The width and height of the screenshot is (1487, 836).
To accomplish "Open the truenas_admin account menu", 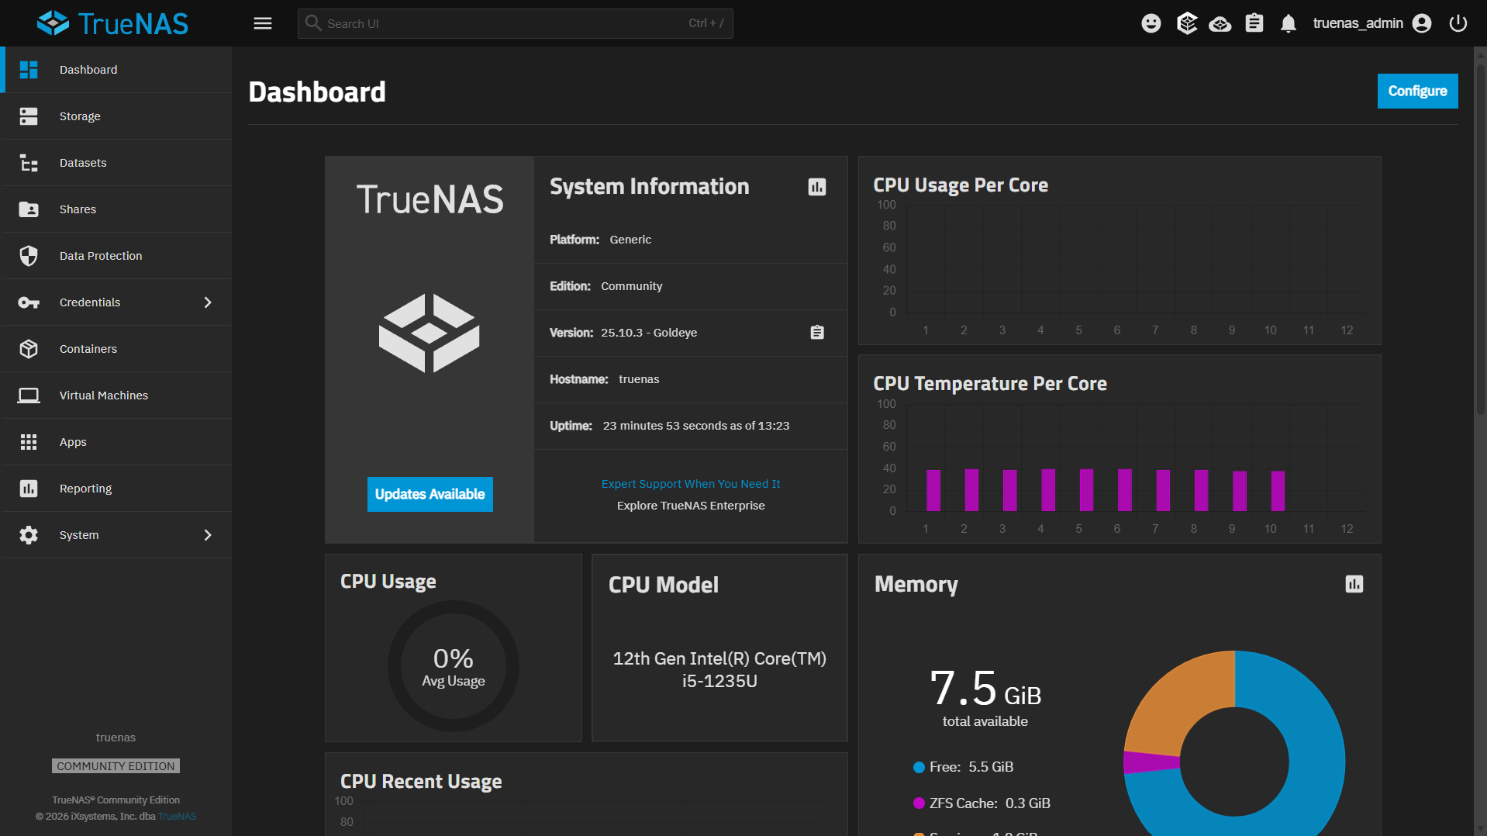I will pos(1371,23).
